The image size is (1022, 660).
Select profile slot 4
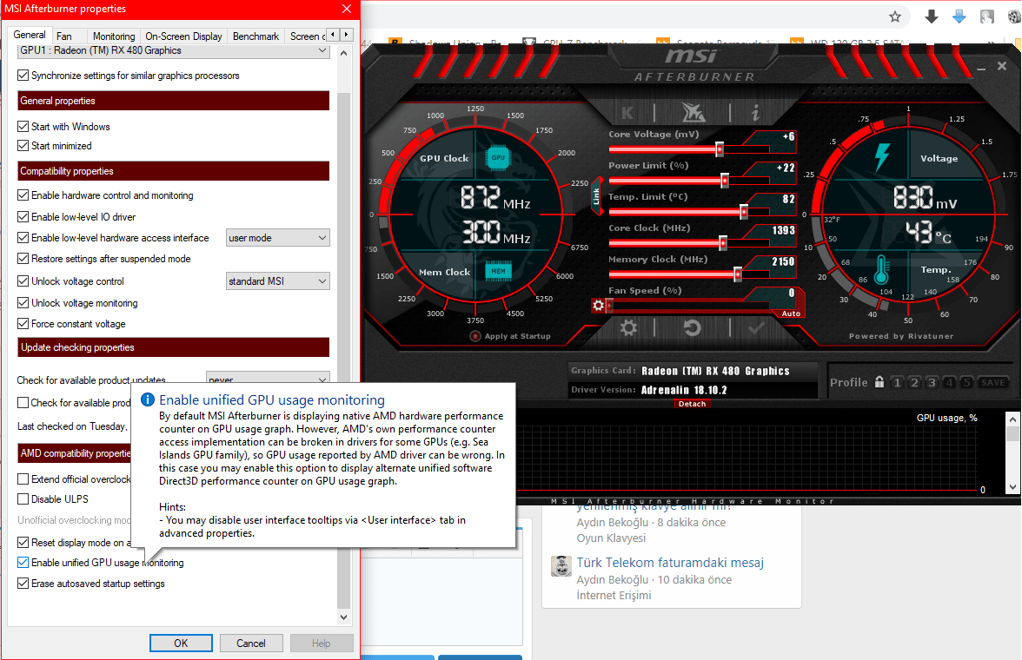tap(950, 382)
